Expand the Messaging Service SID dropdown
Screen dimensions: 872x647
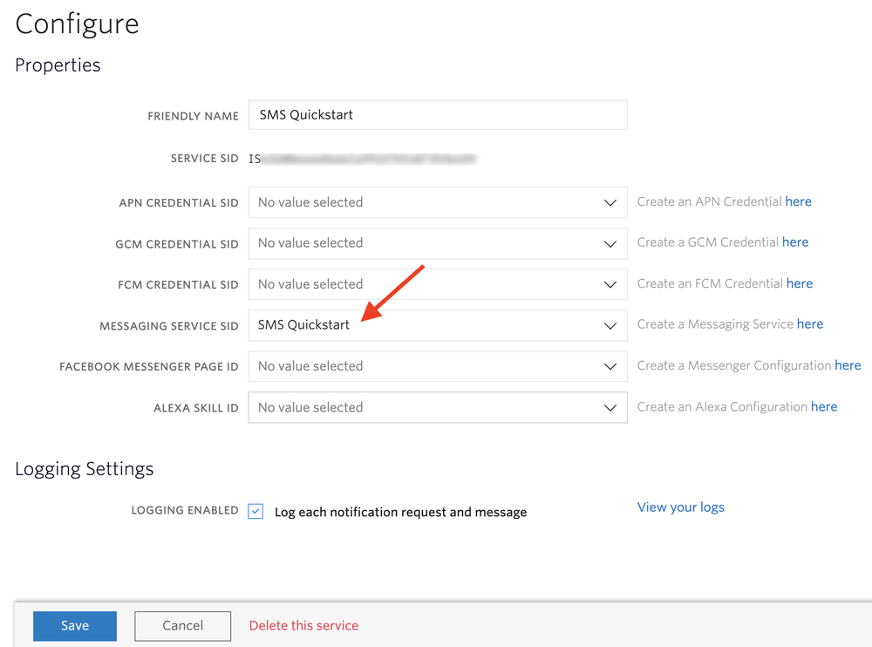[610, 325]
